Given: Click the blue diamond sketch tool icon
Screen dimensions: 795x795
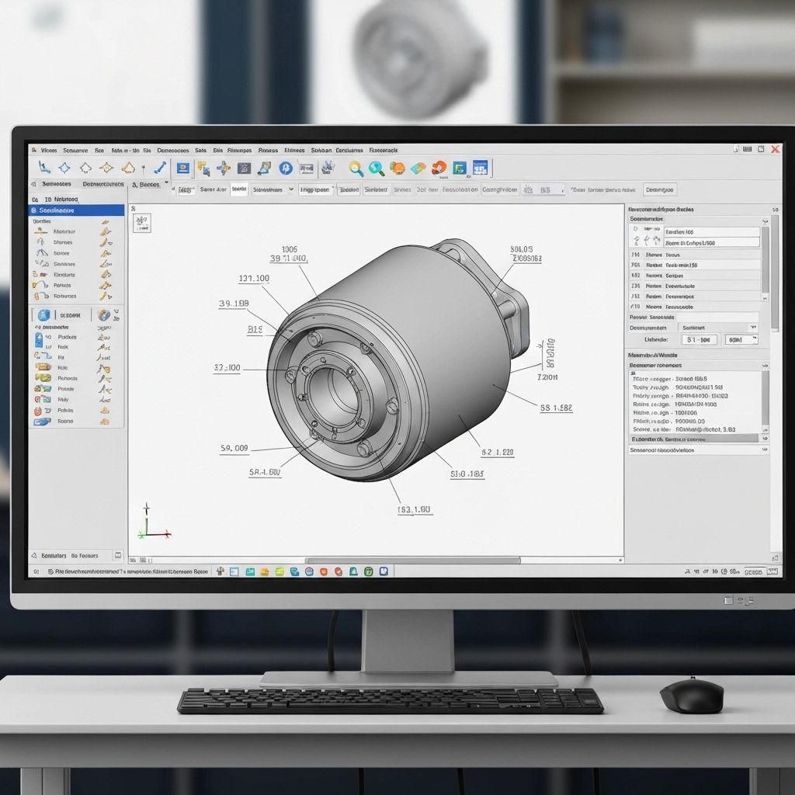Looking at the screenshot, I should [x=65, y=167].
